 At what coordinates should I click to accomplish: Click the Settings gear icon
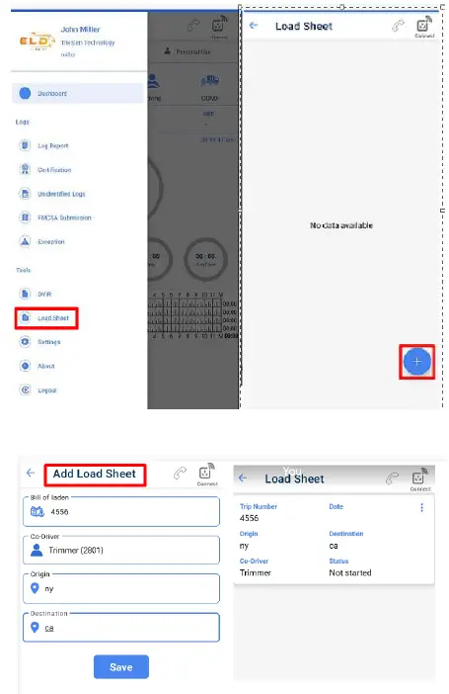(26, 342)
